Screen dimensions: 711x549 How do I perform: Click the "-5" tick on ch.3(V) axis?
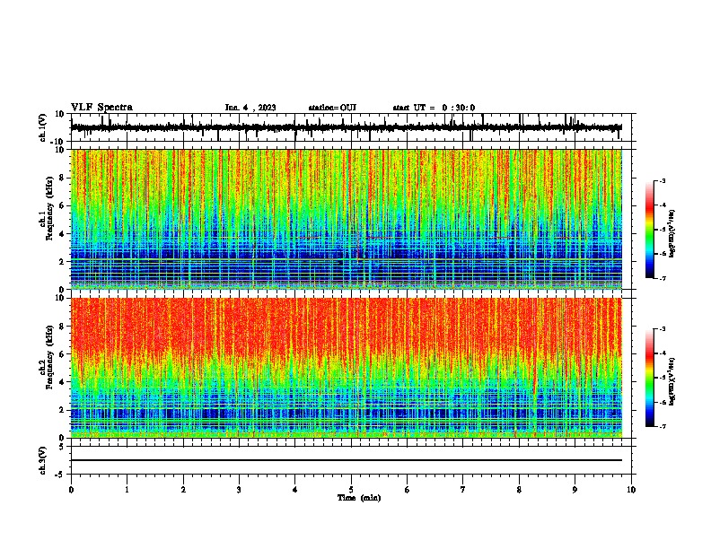point(59,475)
